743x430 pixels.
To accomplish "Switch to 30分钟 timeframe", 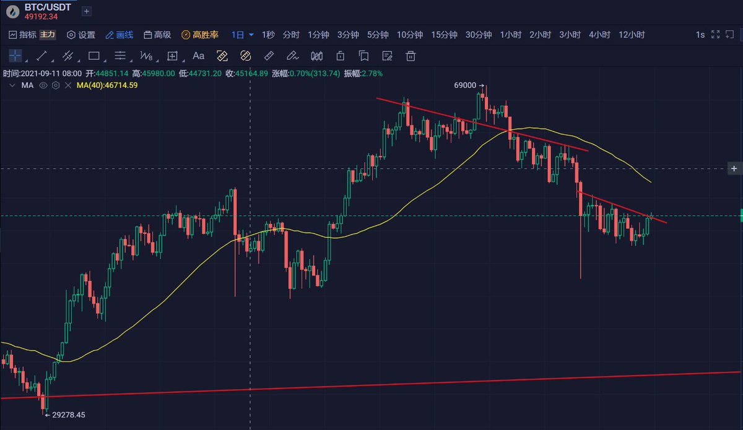I will (479, 35).
